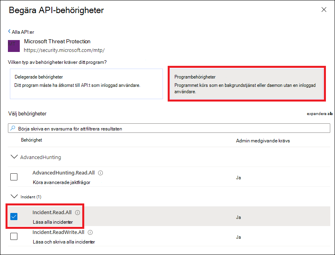Click Ja in the Incident.ReadWrite.All row

238,237
